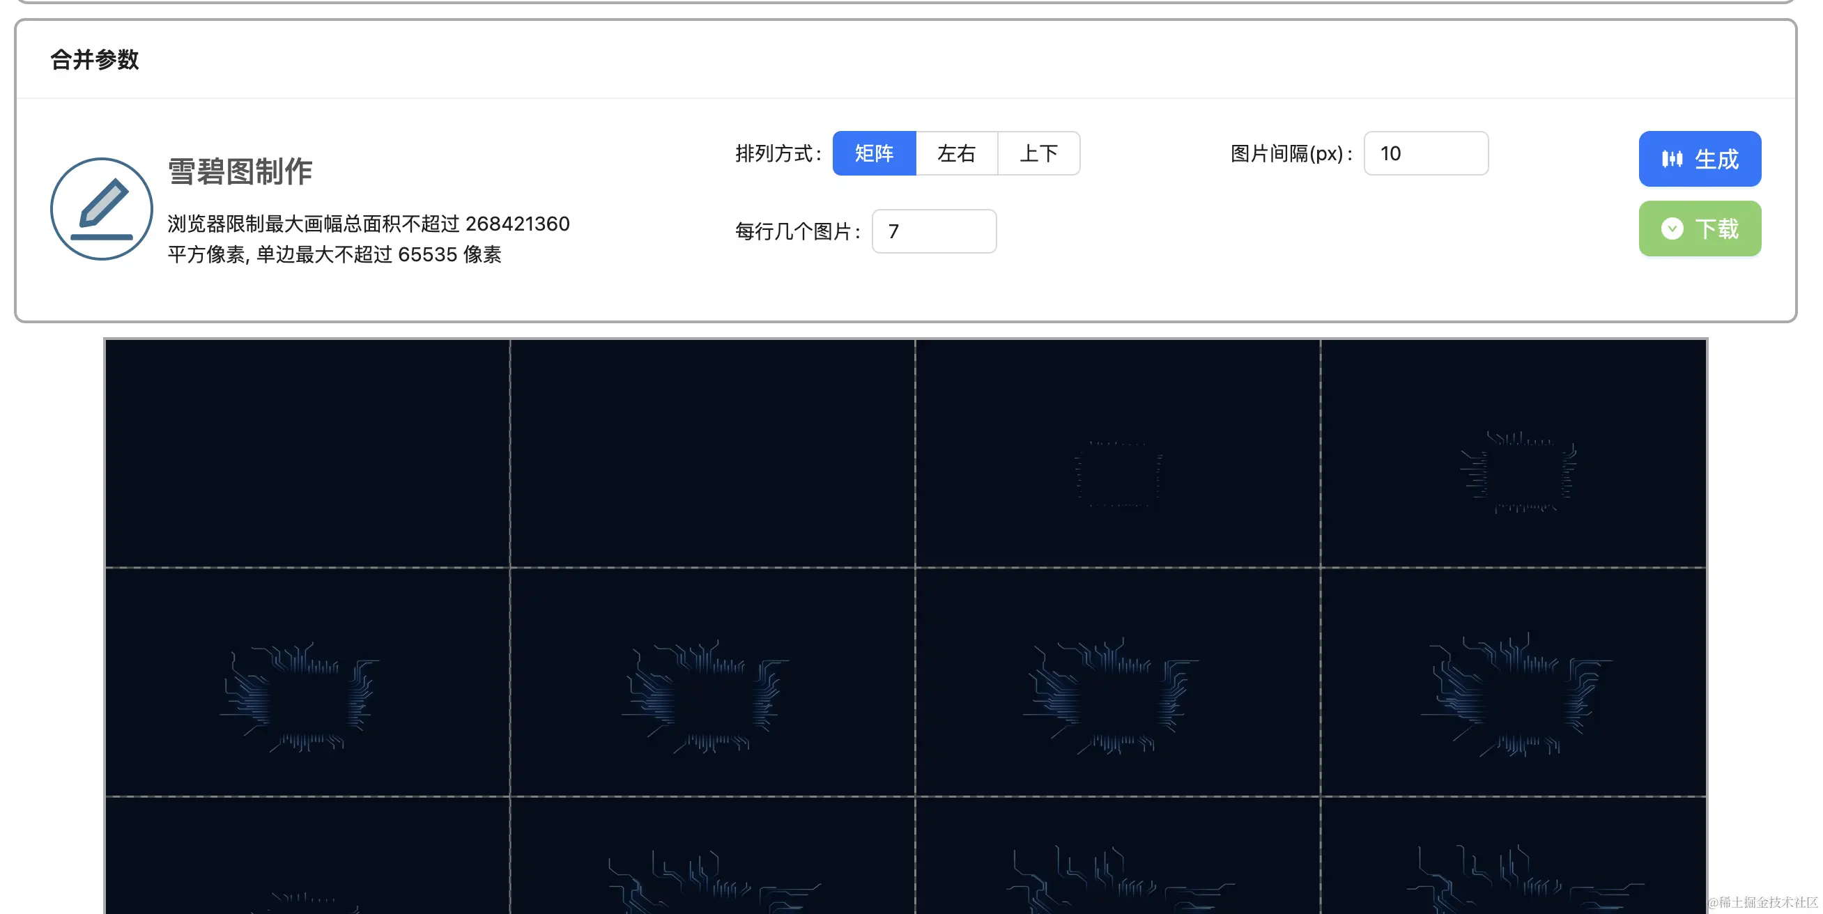Click the second-row last chip frame

[1514, 682]
